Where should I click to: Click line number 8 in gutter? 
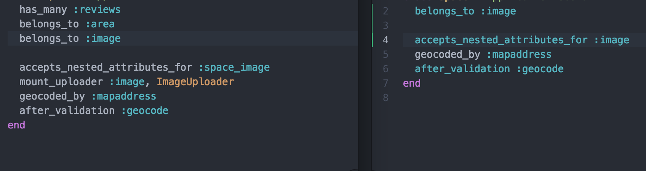pos(385,98)
